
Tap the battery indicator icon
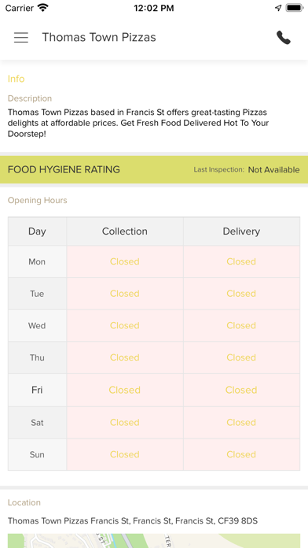[x=294, y=8]
